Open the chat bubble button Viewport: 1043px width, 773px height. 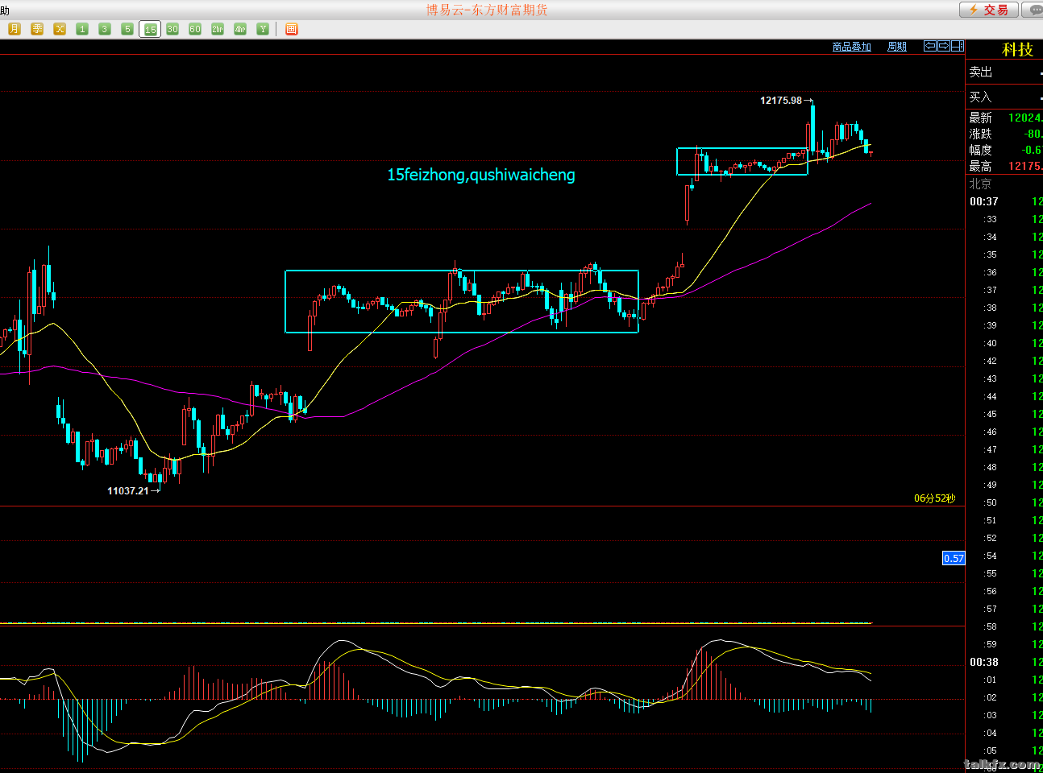click(1033, 10)
